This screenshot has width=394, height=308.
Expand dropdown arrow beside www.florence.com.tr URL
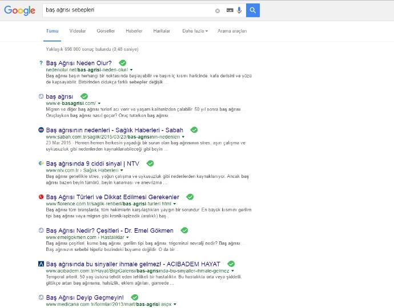click(175, 204)
